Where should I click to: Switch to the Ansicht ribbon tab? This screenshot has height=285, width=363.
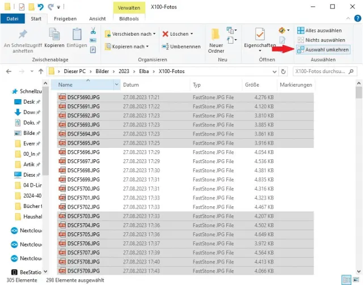coord(96,19)
